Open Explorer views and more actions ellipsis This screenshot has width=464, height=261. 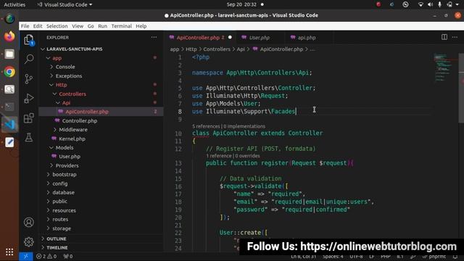pyautogui.click(x=154, y=37)
